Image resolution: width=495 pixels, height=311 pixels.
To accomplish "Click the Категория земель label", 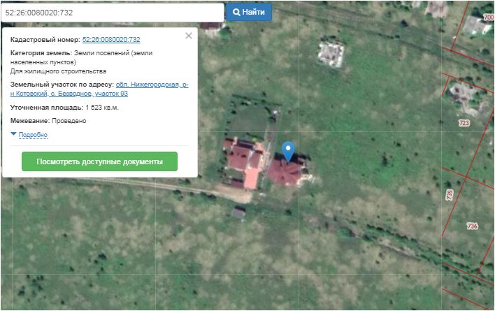I will coord(41,53).
